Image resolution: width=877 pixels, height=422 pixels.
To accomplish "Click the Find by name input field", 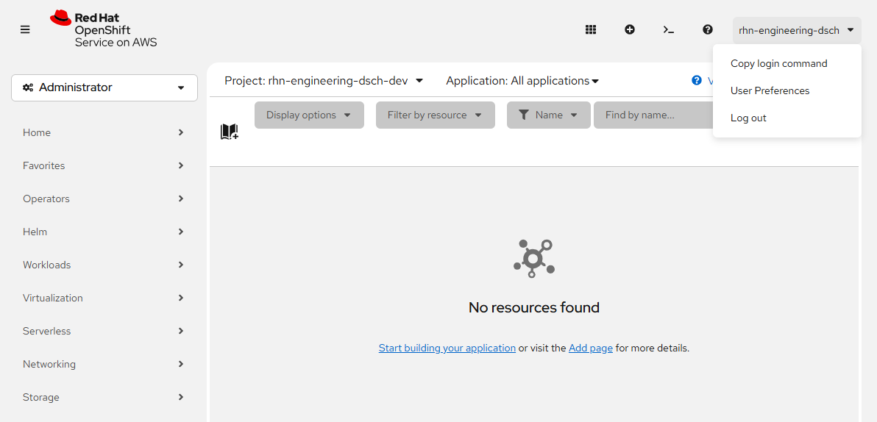I will pos(651,115).
